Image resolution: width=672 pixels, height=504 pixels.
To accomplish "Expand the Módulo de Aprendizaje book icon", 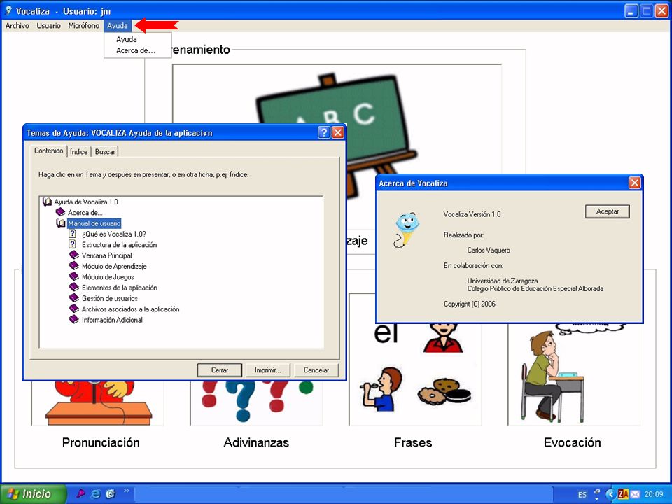I will (74, 266).
